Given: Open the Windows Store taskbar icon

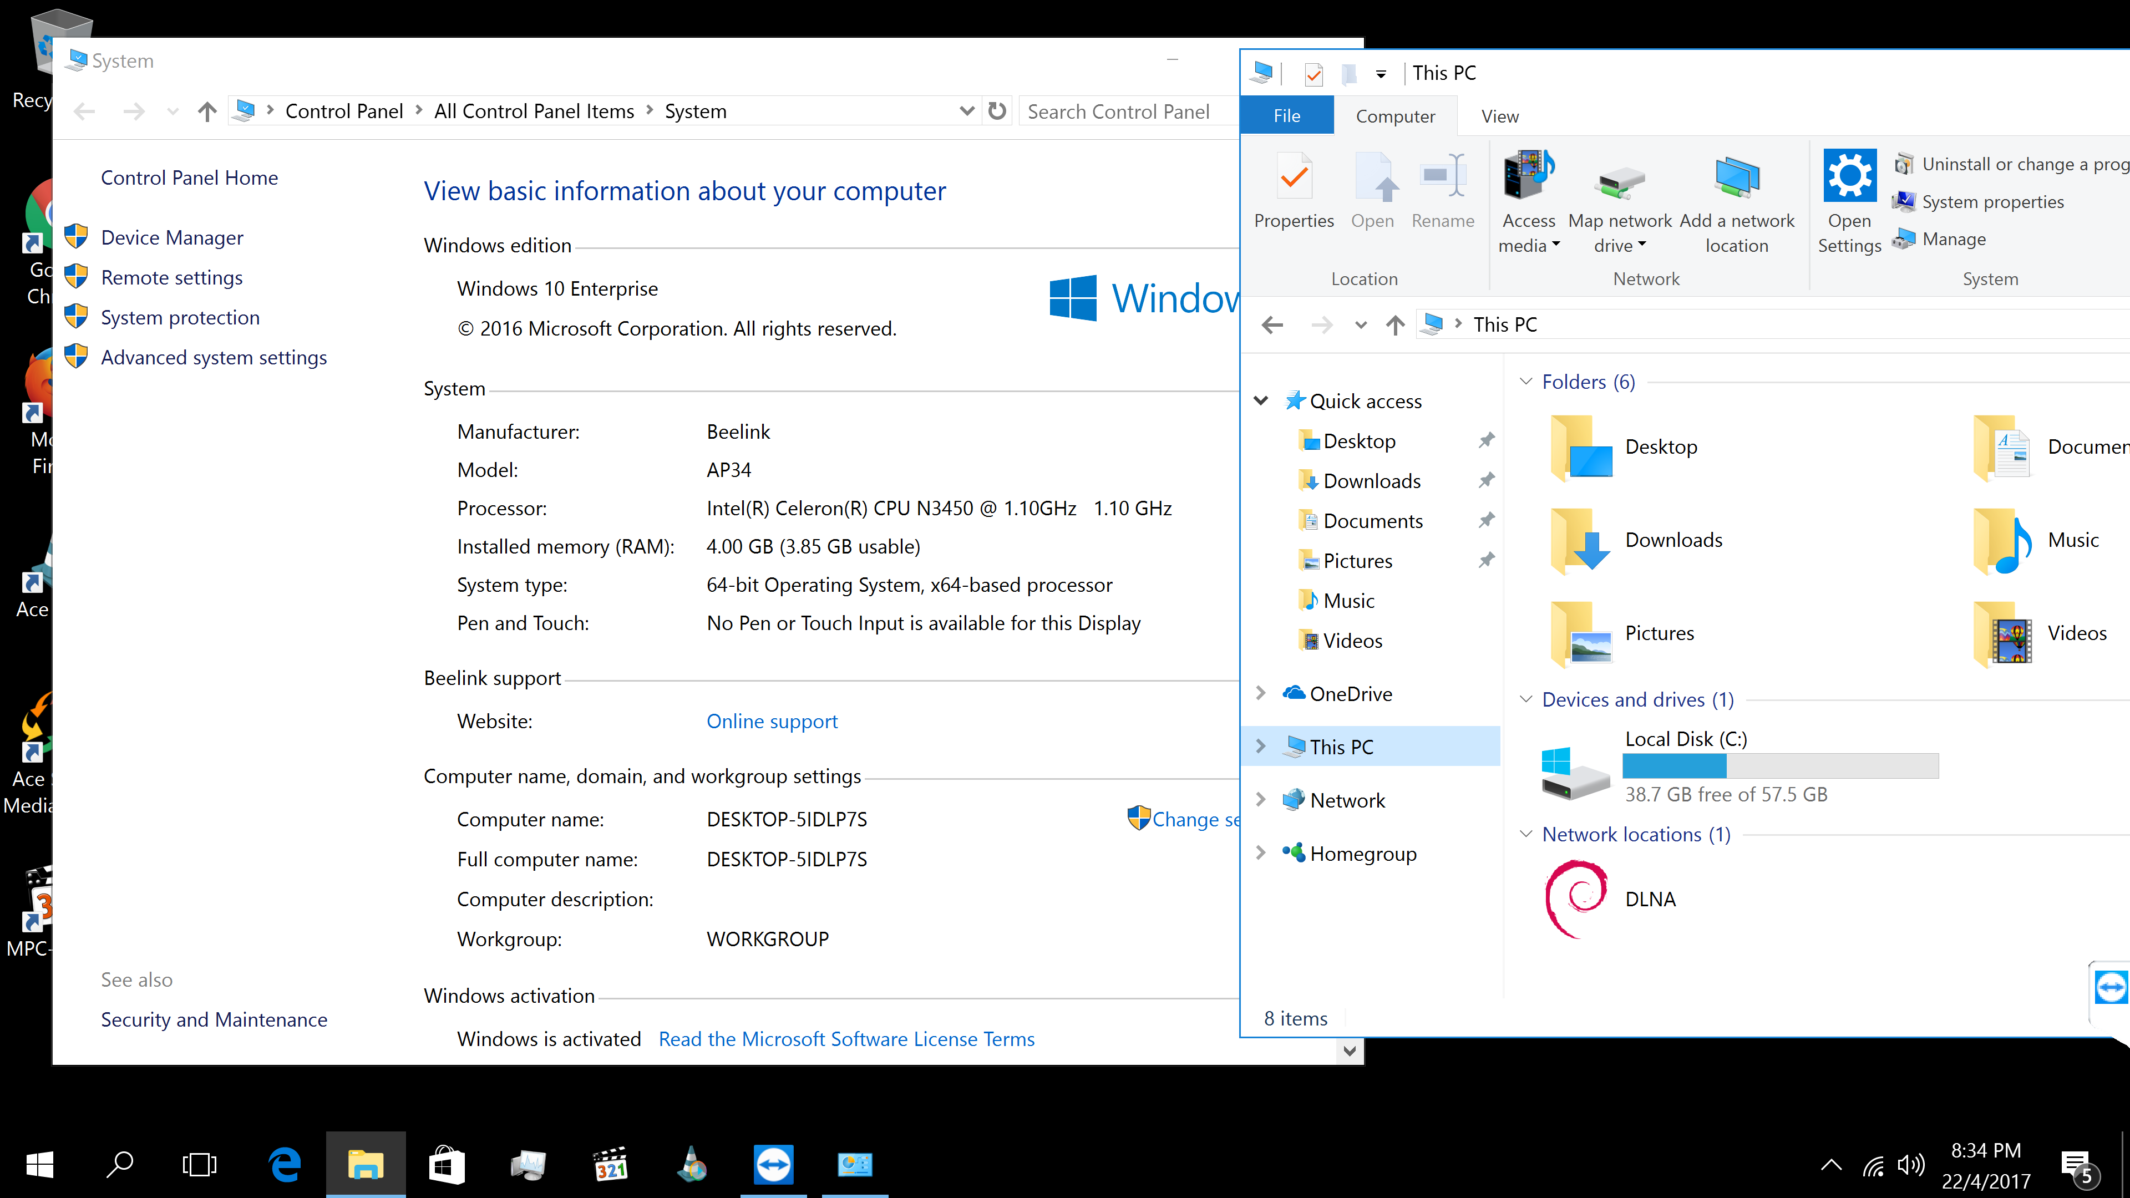Looking at the screenshot, I should 447,1164.
